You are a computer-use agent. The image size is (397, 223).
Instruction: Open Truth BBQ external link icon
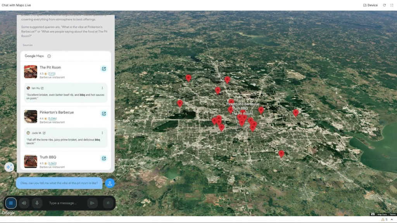104,158
